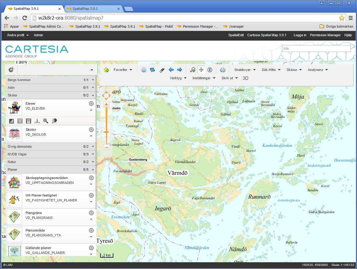The height and width of the screenshot is (269, 357).
Task: Open Elever query form icon
Action: coord(20,121)
